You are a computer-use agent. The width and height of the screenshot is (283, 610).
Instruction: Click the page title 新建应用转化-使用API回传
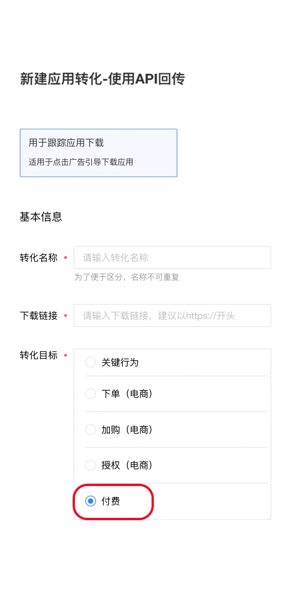102,78
